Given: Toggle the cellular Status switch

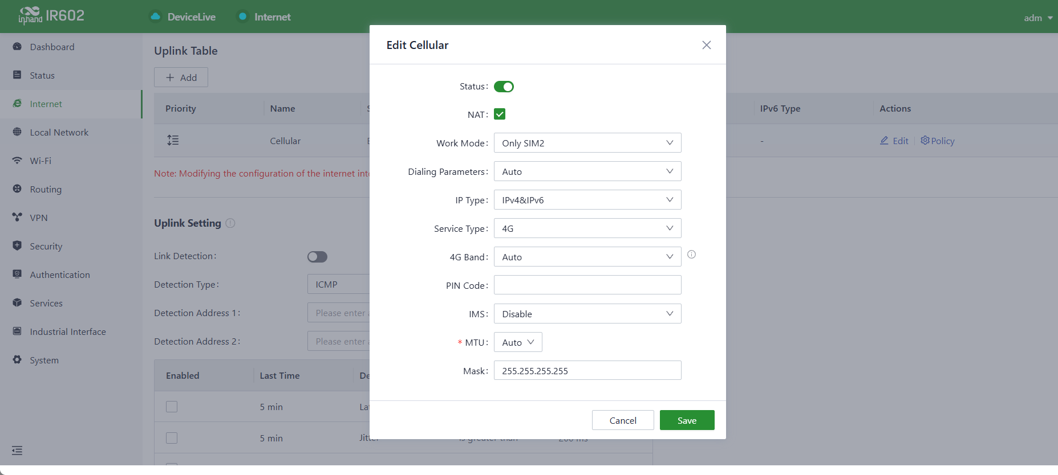Looking at the screenshot, I should 504,87.
